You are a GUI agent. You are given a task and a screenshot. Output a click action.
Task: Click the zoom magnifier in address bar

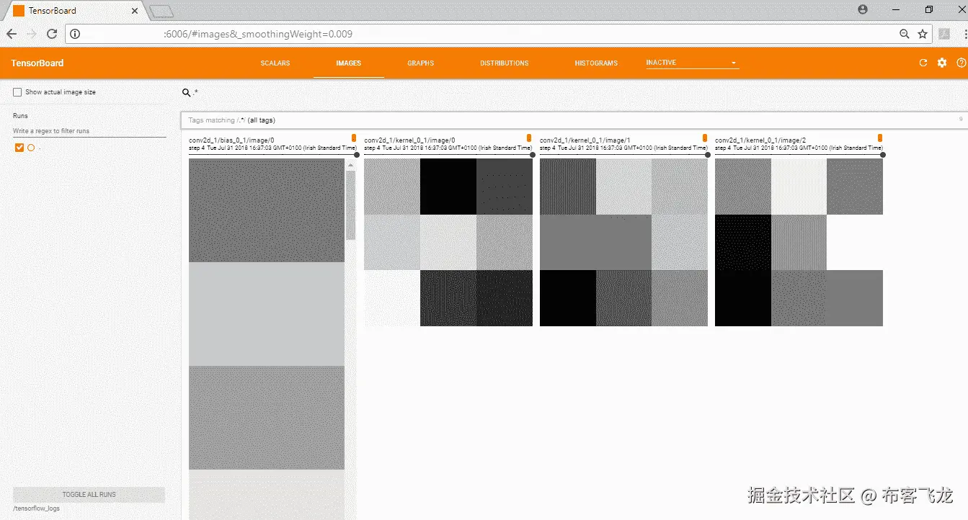(x=905, y=34)
